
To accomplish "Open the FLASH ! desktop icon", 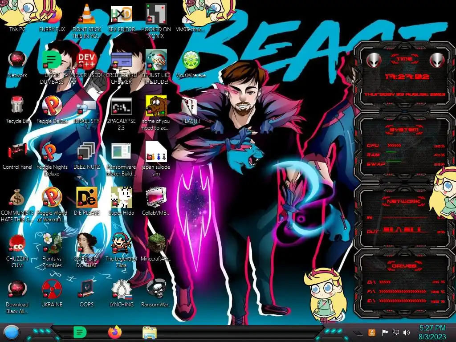I will [x=191, y=110].
